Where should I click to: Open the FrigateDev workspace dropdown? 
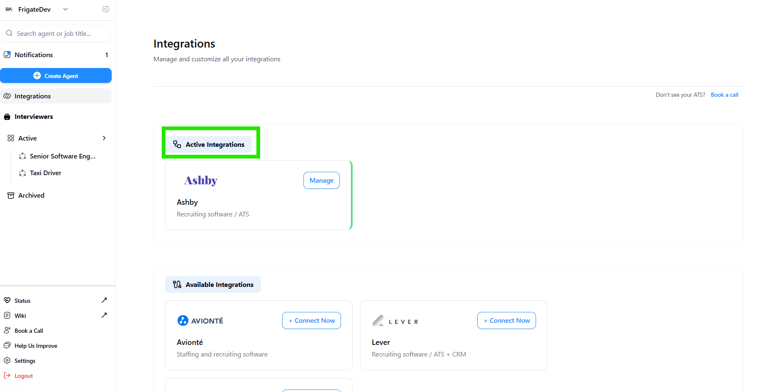[x=65, y=9]
